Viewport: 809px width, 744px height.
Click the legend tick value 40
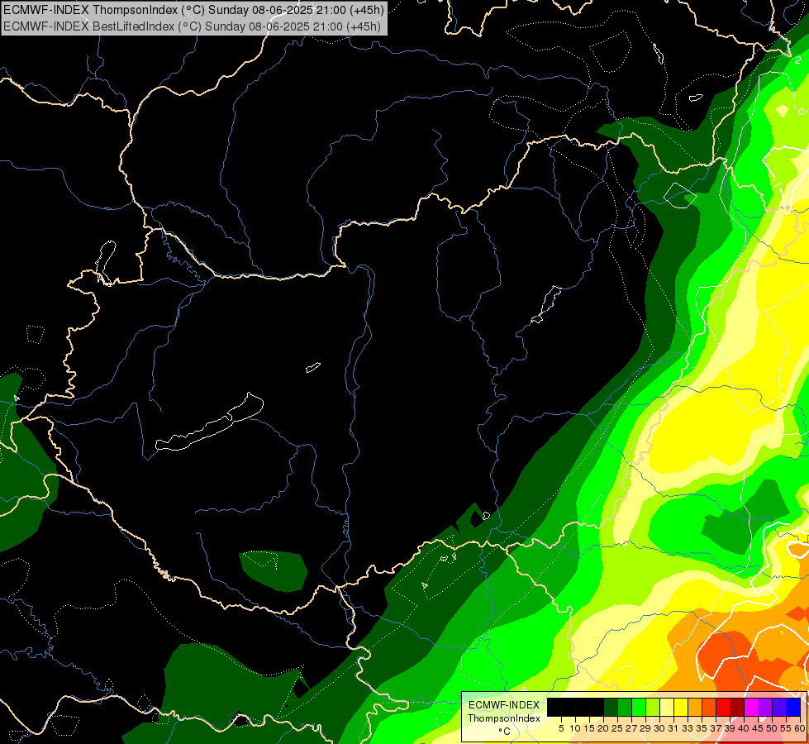[x=744, y=728]
